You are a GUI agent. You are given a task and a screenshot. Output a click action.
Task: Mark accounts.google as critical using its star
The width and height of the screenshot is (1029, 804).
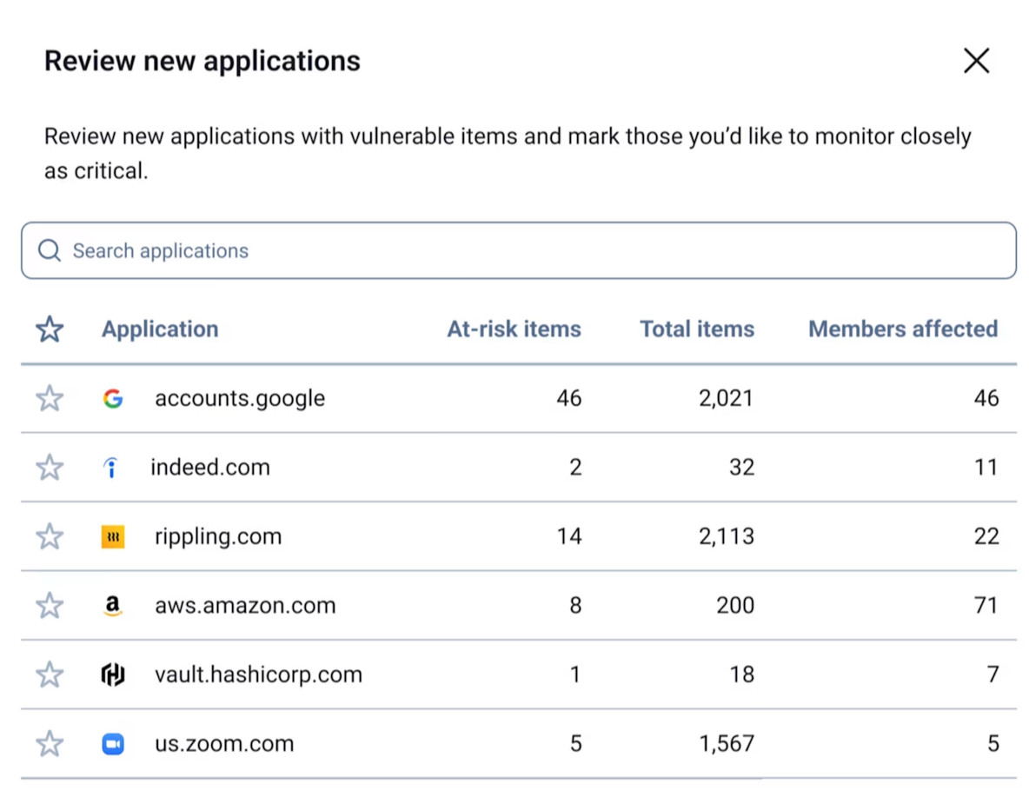(50, 398)
